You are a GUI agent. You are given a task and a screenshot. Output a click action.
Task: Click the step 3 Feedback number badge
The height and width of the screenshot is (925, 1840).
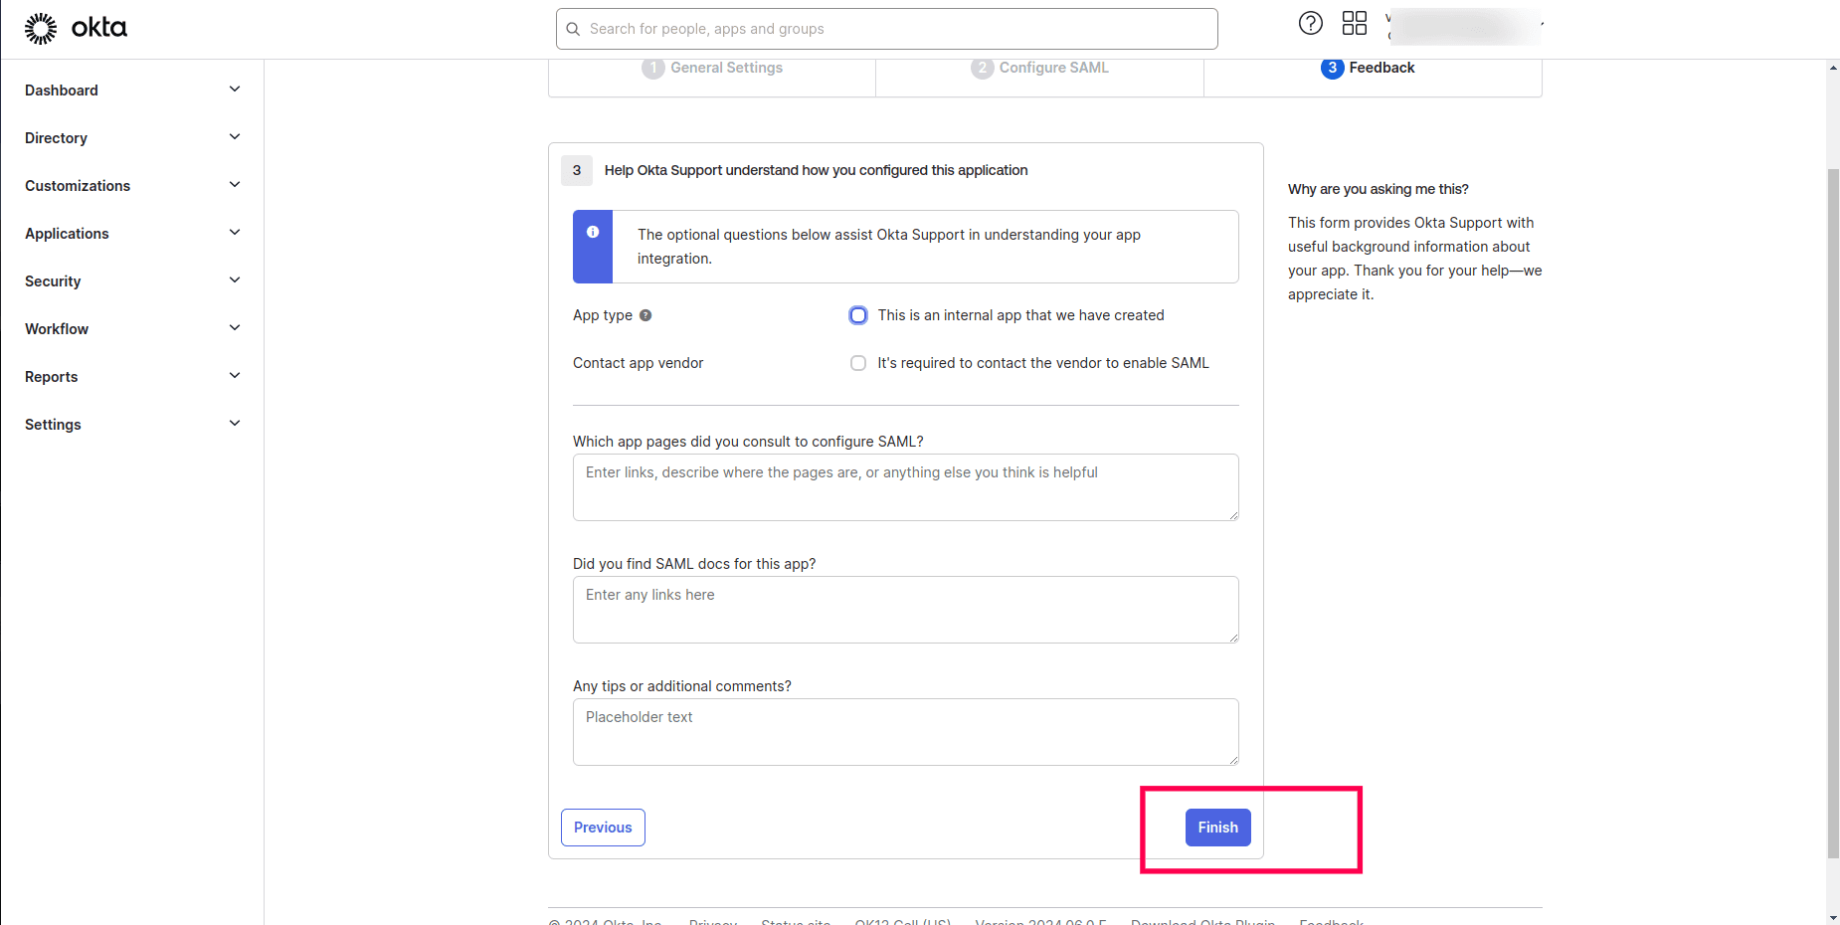1332,68
